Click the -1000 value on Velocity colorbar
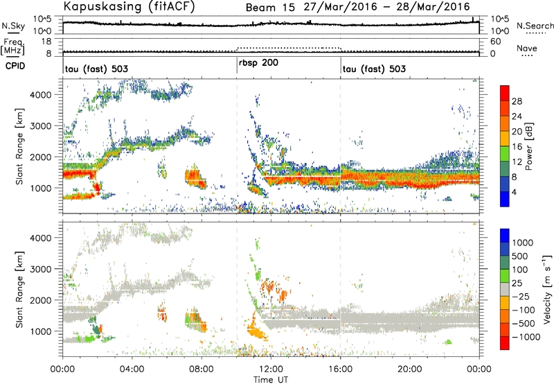This screenshot has width=554, height=384. point(526,337)
